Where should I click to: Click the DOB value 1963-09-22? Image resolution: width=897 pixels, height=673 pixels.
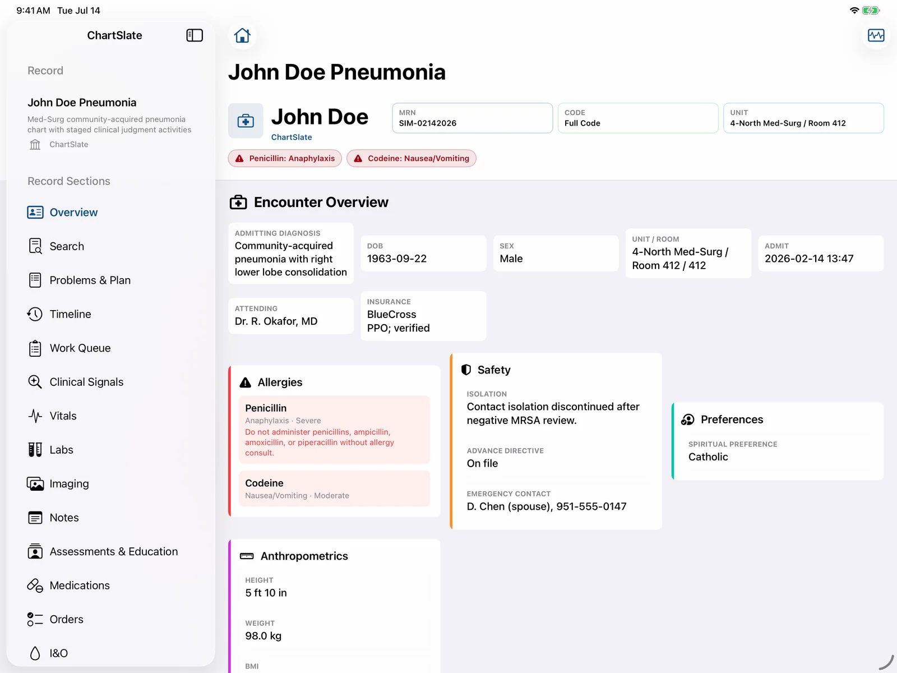[x=397, y=259]
